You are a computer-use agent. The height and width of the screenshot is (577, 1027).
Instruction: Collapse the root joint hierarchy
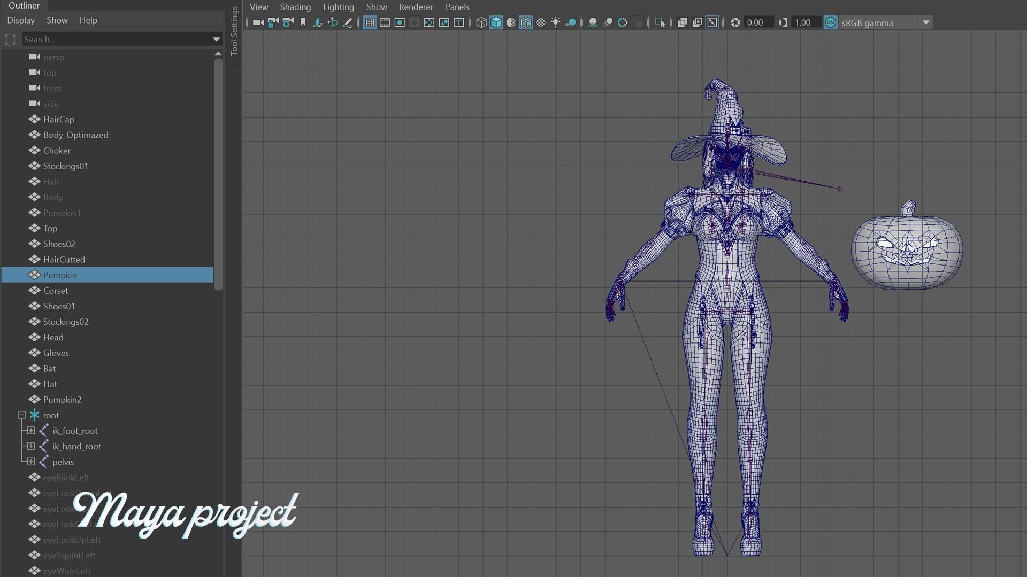(x=22, y=415)
